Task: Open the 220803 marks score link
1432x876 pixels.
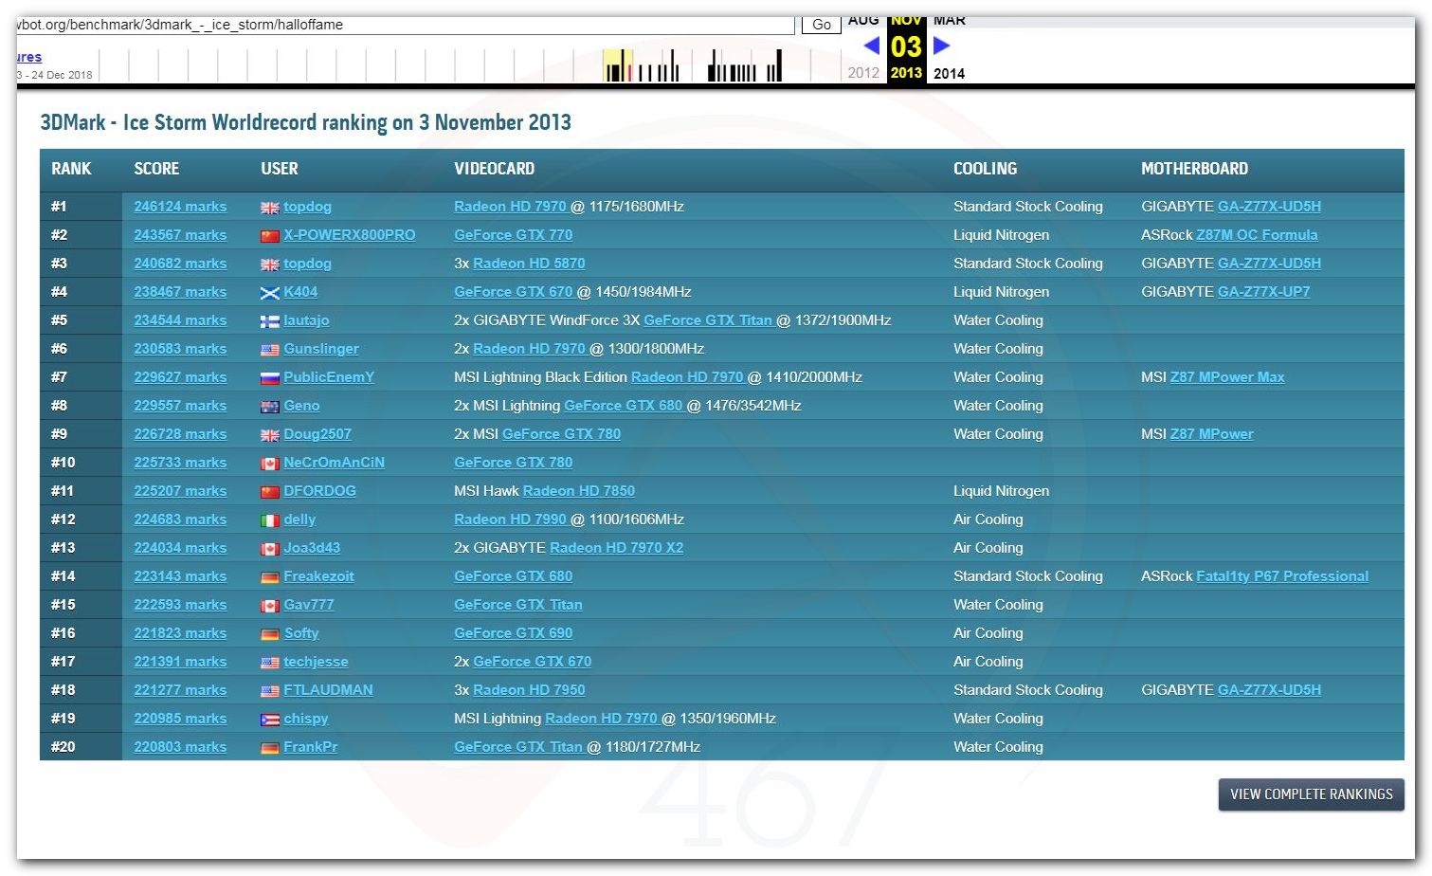Action: pos(180,747)
